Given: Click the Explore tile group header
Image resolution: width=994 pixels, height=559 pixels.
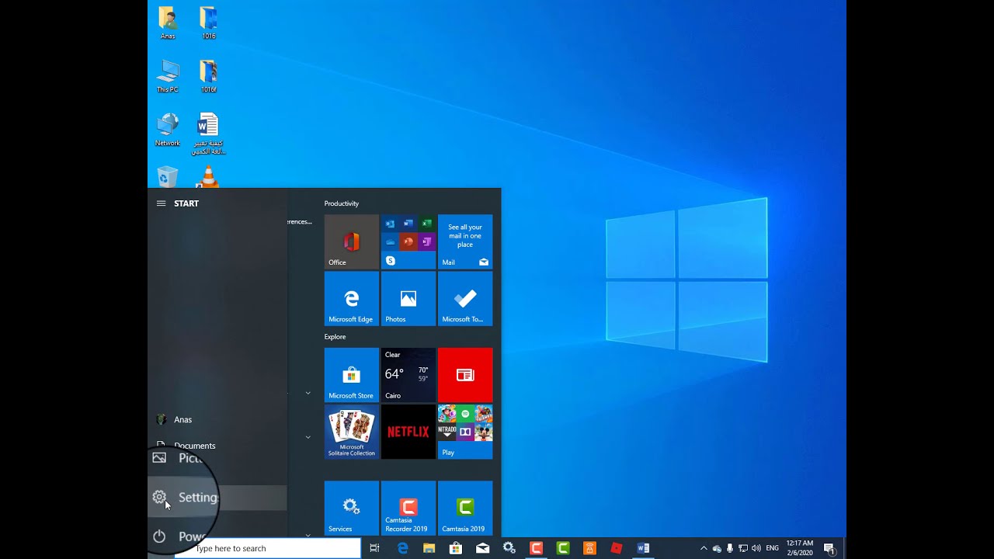Looking at the screenshot, I should pos(335,337).
